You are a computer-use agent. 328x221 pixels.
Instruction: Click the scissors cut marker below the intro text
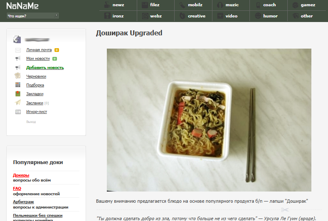coord(285,209)
